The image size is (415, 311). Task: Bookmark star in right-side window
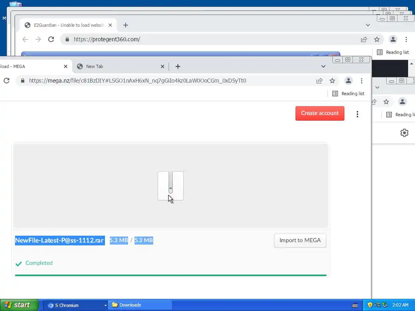pos(386,102)
